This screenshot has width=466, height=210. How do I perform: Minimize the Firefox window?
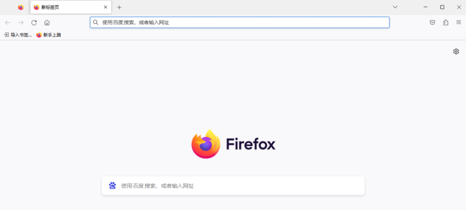(425, 7)
